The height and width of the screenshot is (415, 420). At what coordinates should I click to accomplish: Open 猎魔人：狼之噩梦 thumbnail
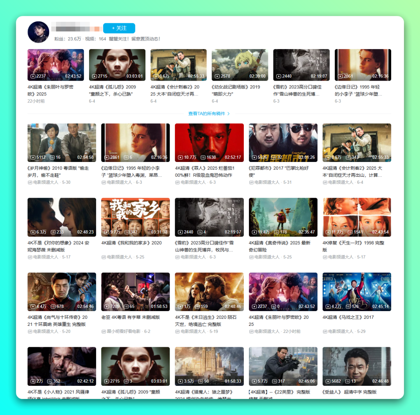tap(209, 366)
